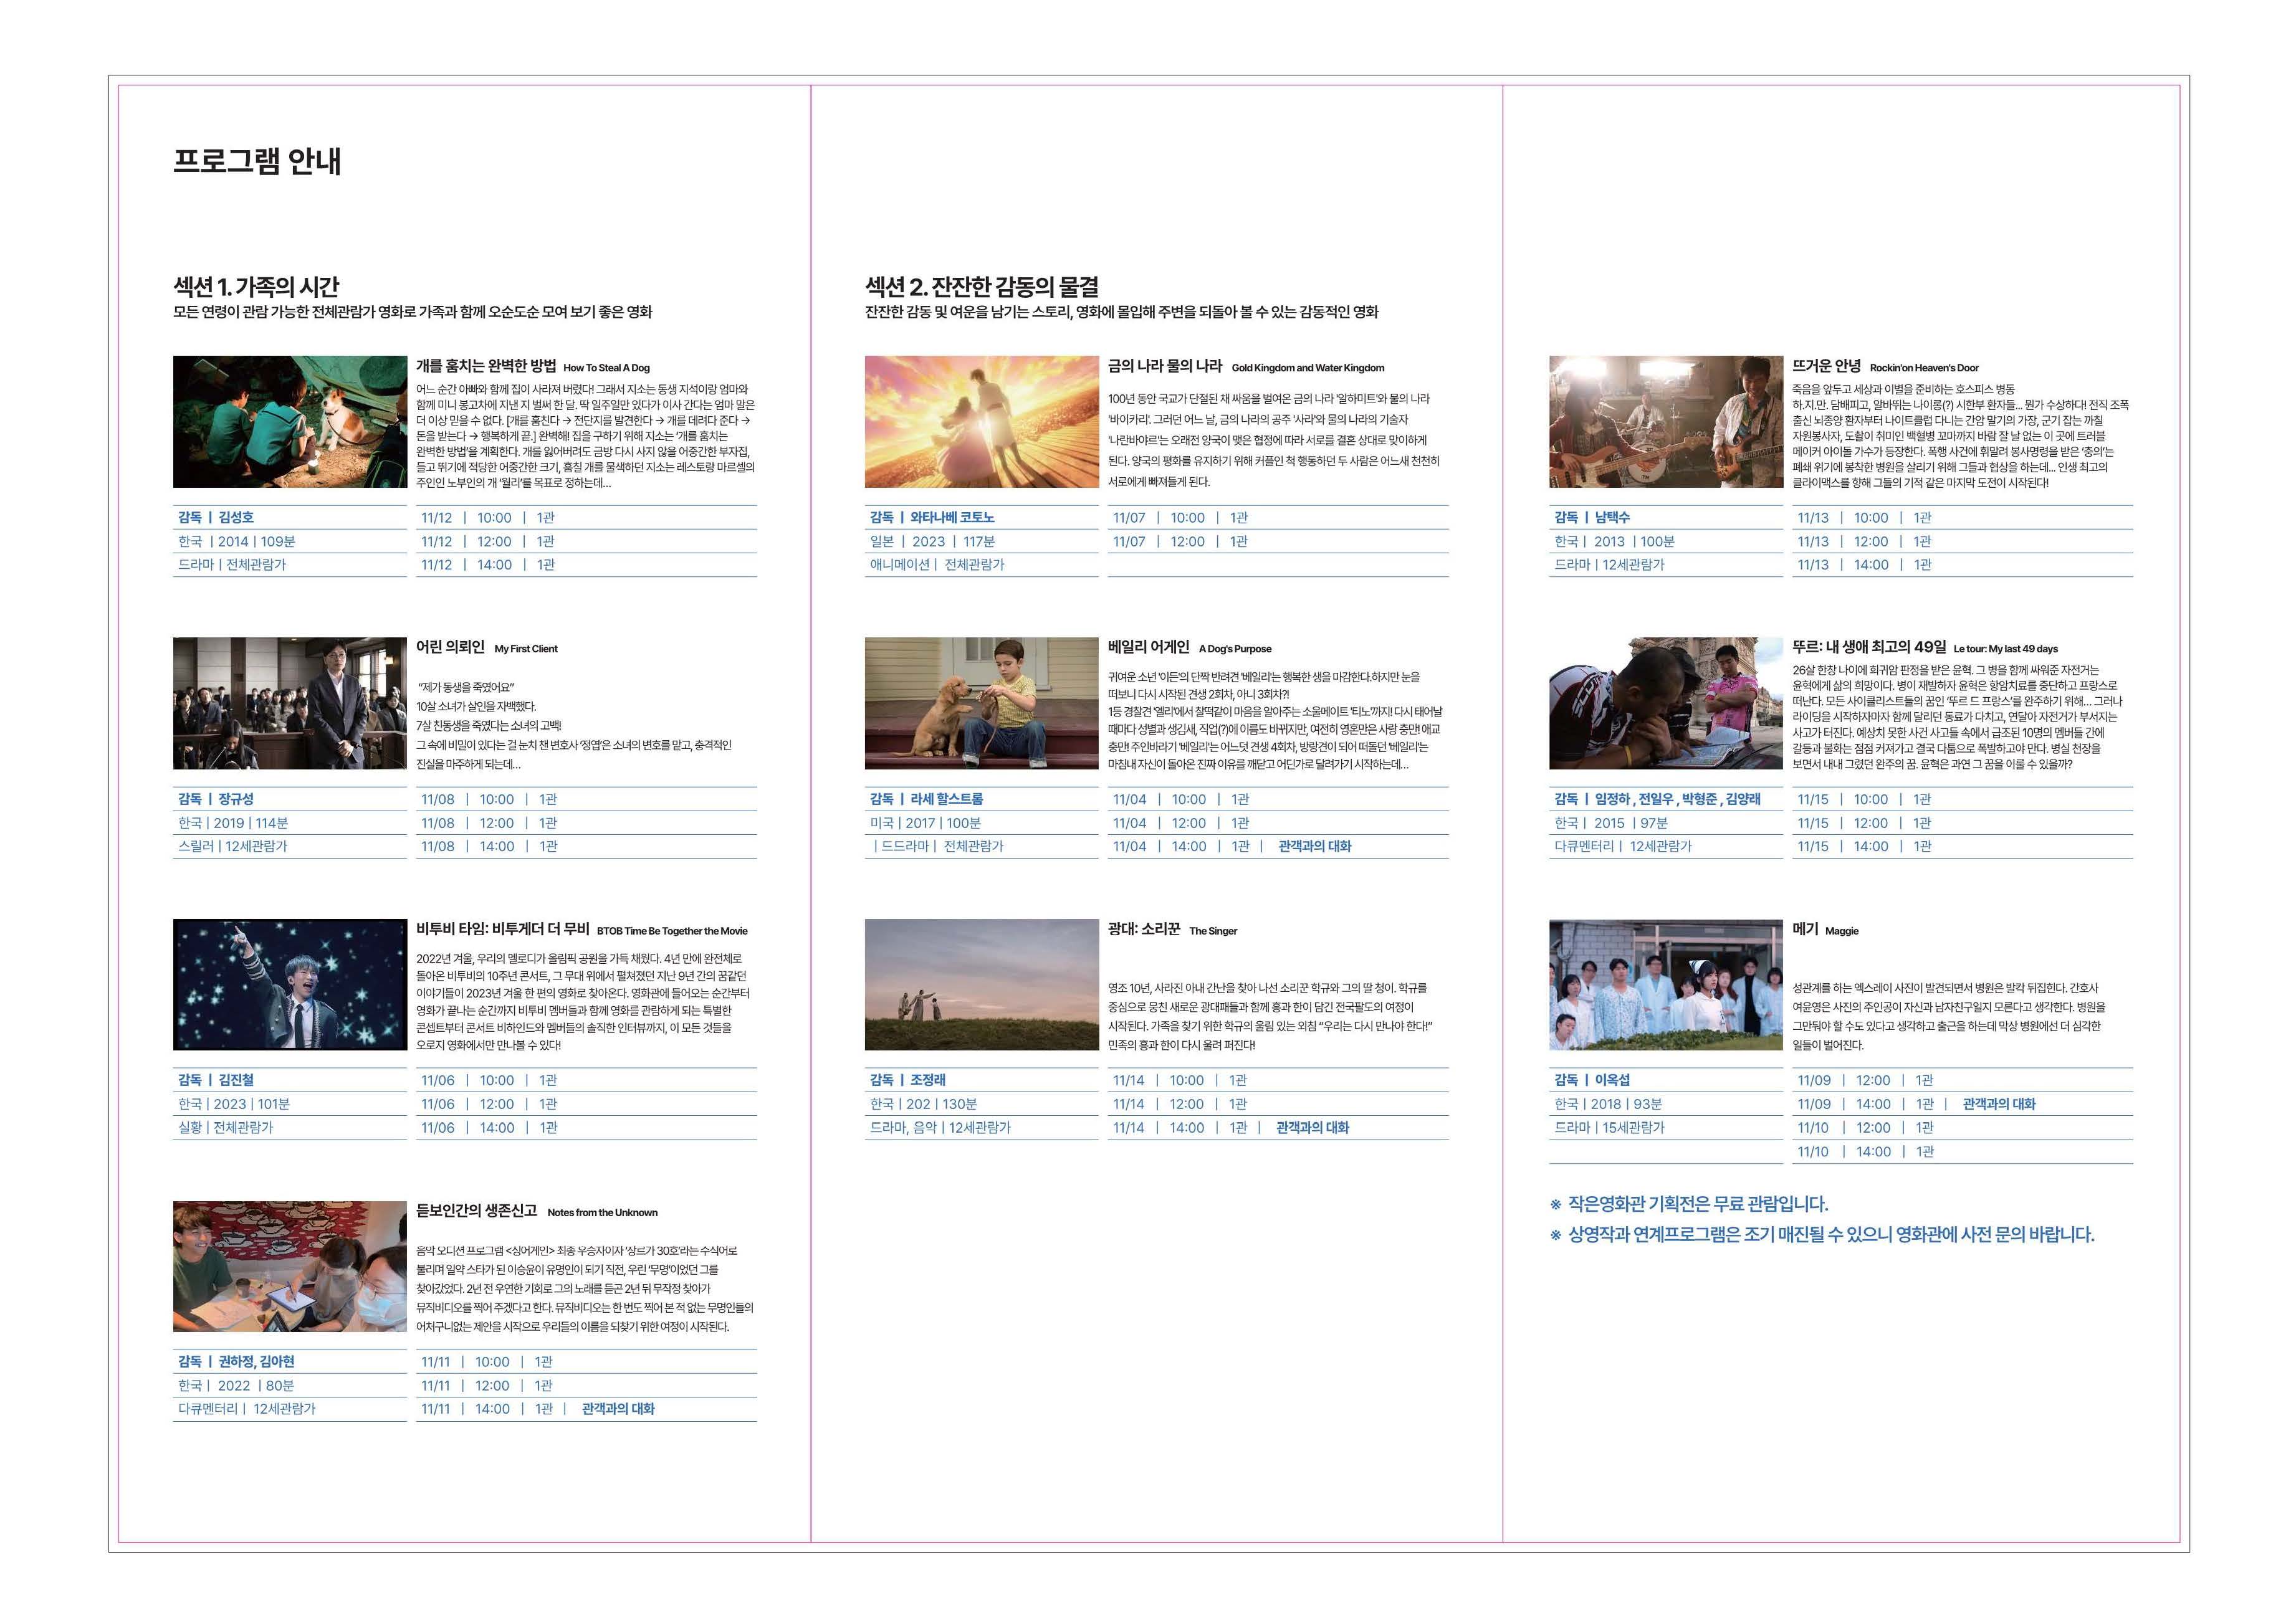Select the '11/07 | 10:00 | 1관' screening row

1278,518
